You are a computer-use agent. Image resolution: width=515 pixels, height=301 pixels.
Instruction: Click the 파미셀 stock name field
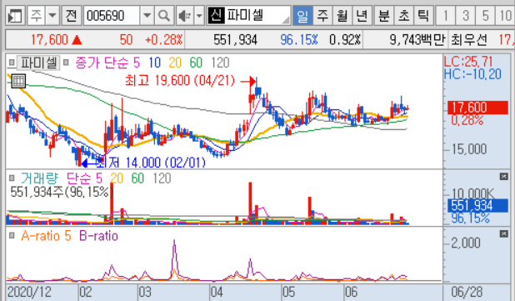pyautogui.click(x=257, y=15)
